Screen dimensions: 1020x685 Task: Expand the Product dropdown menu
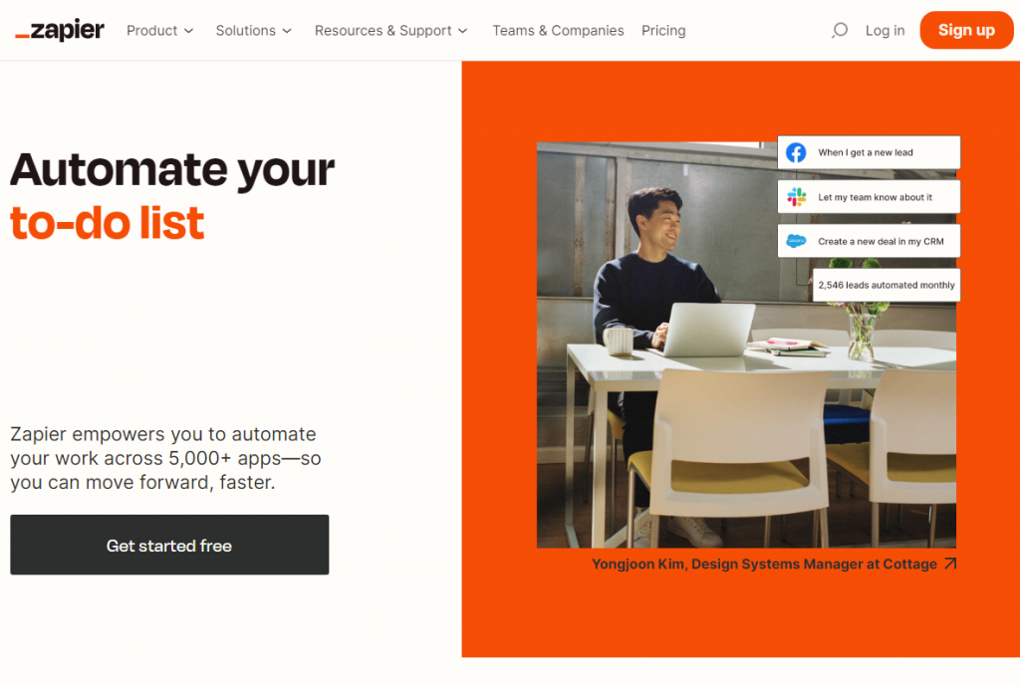pos(160,31)
